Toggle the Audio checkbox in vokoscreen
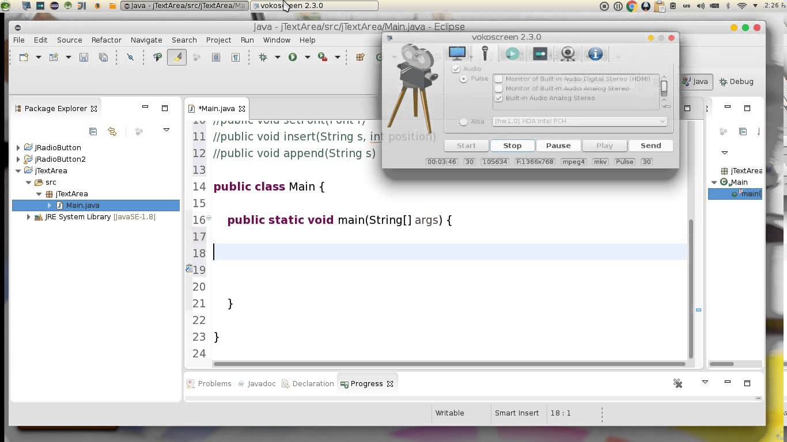Screen dimensions: 787x442 pyautogui.click(x=456, y=69)
